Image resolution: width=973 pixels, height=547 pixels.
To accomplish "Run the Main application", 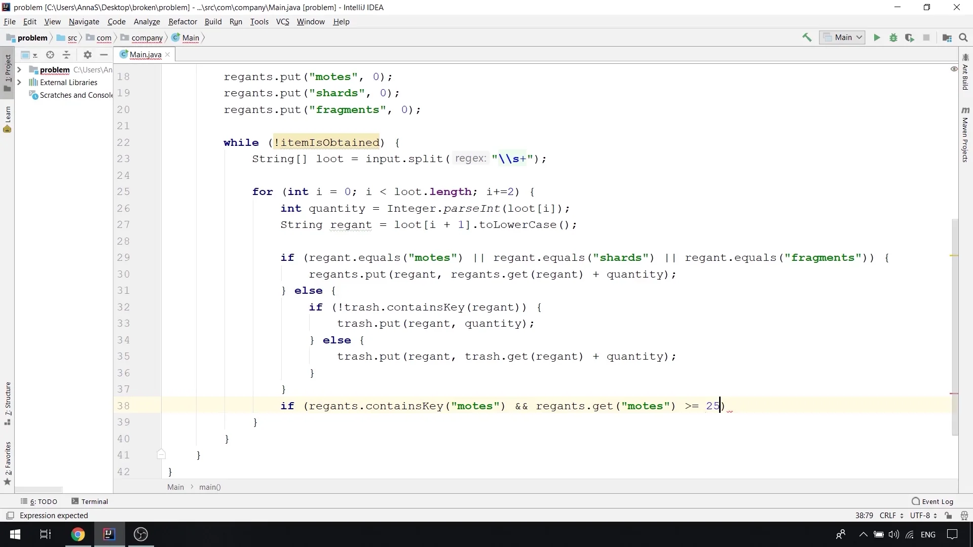I will click(877, 37).
